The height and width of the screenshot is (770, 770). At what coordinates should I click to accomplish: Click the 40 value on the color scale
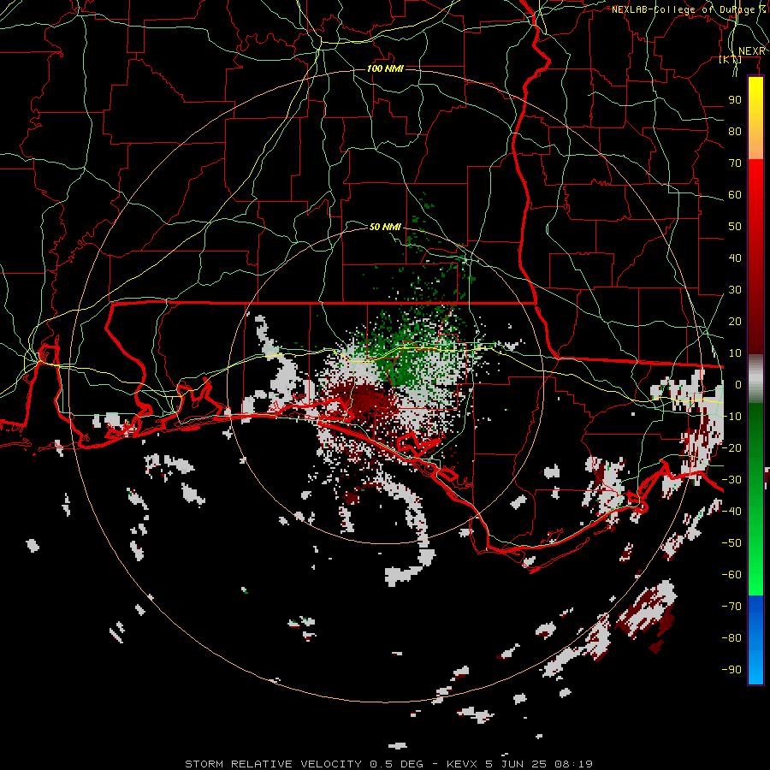(x=735, y=258)
